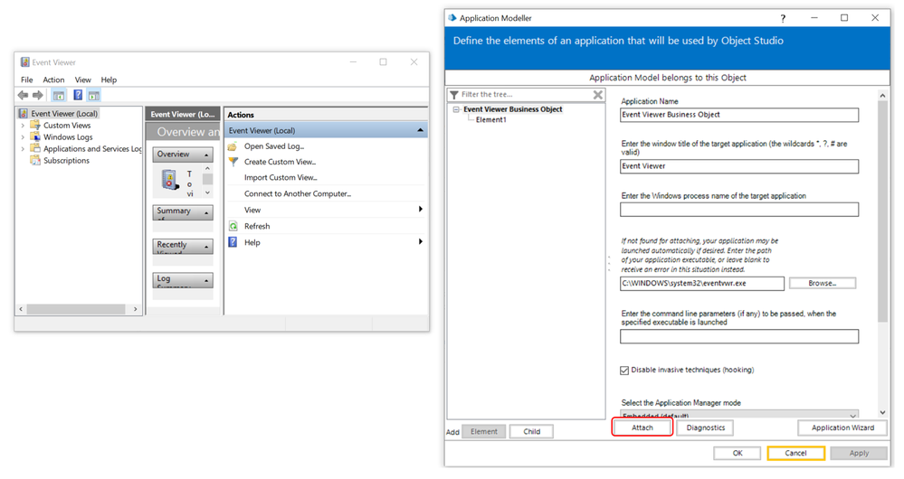This screenshot has width=904, height=479.
Task: Open the File menu in Event Viewer
Action: click(x=27, y=80)
